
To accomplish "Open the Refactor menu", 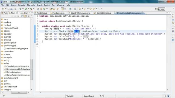I will click(x=22, y=5).
